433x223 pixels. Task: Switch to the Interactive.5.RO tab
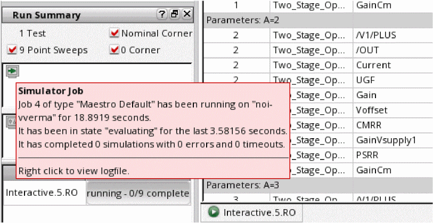click(251, 212)
